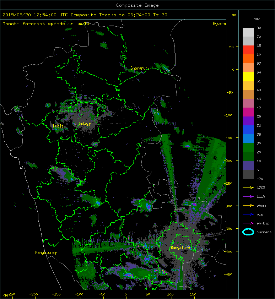The image size is (275, 299).
Task: Click the eb+bip legend label
Action: (x=263, y=223)
